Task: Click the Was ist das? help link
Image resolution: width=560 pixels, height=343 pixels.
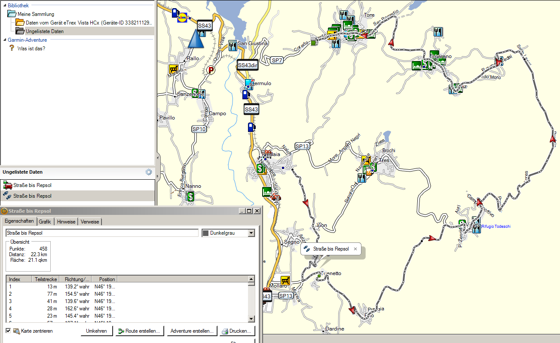Action: 31,49
